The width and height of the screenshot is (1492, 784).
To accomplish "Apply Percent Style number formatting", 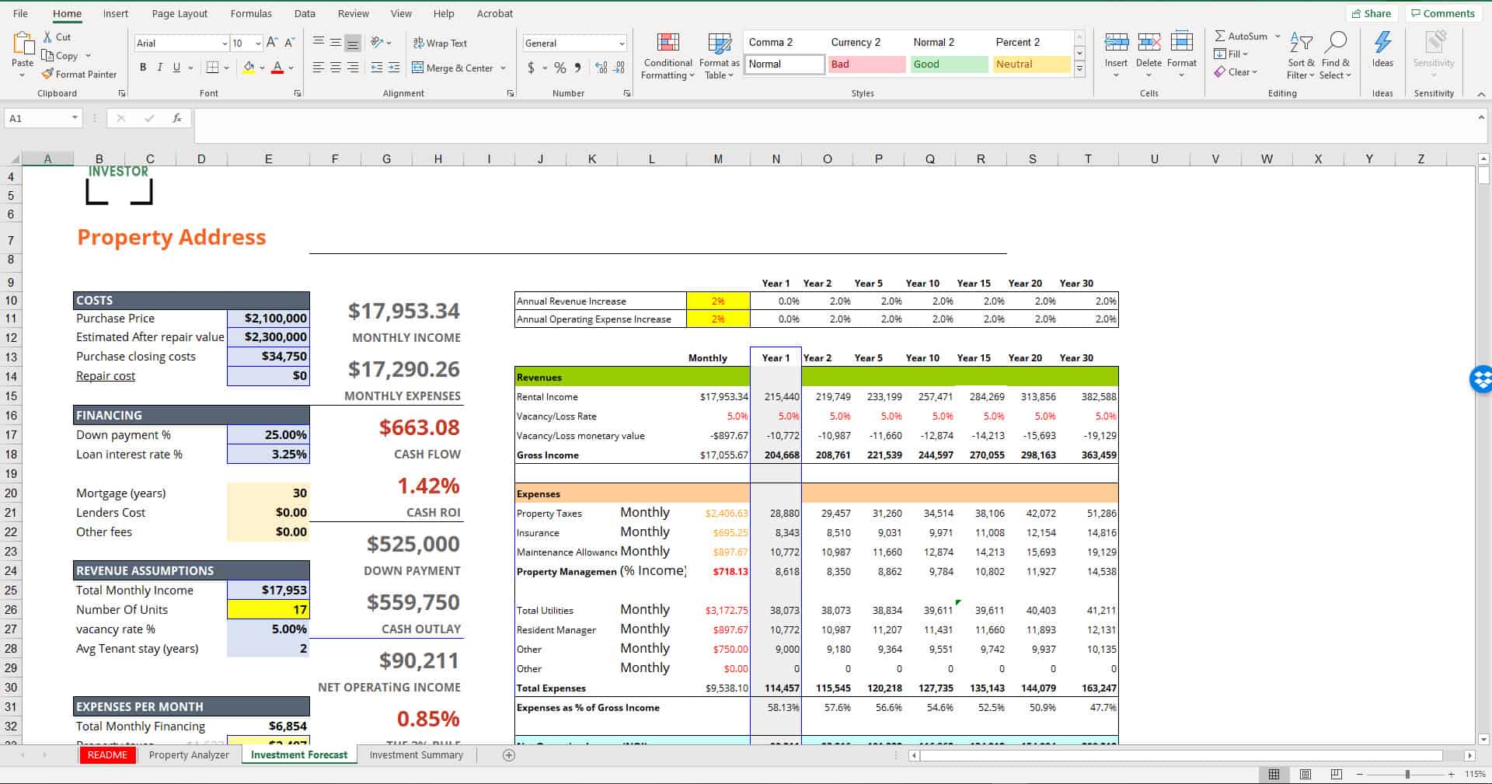I will pyautogui.click(x=559, y=68).
